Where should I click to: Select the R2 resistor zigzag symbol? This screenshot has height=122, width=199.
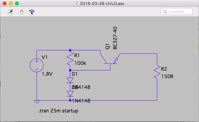(x=157, y=72)
